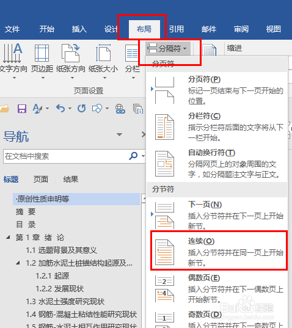Open the Columns (分栏) tool
The width and height of the screenshot is (292, 328).
[132, 61]
